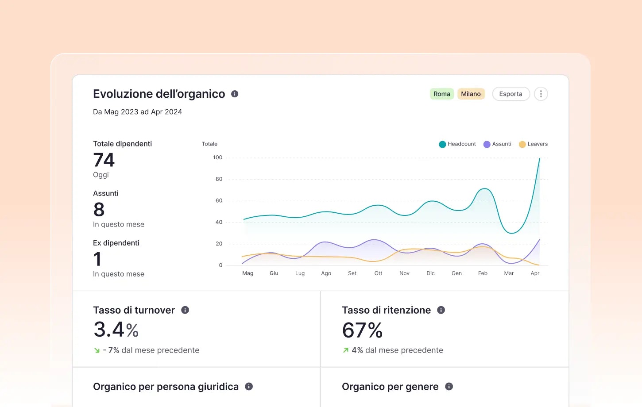Select the Roma location tag
The image size is (642, 407).
[441, 94]
